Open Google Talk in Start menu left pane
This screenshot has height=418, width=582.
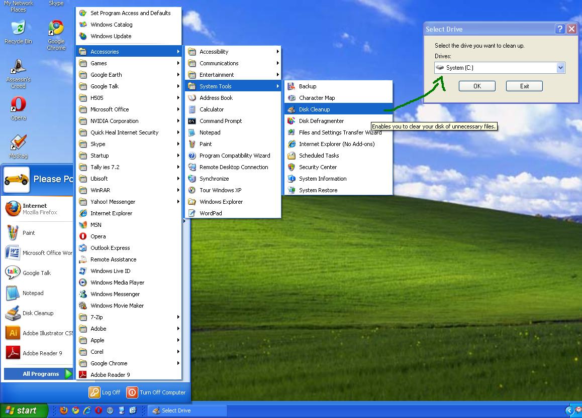click(x=37, y=273)
